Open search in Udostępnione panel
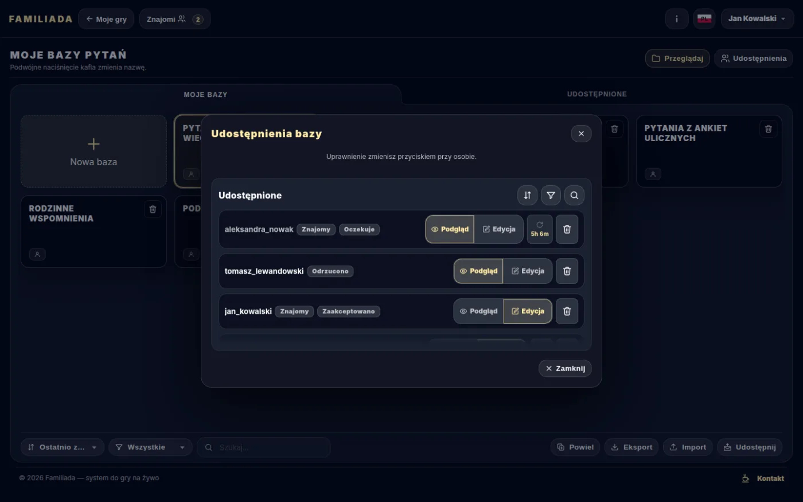This screenshot has width=803, height=502. [x=574, y=195]
